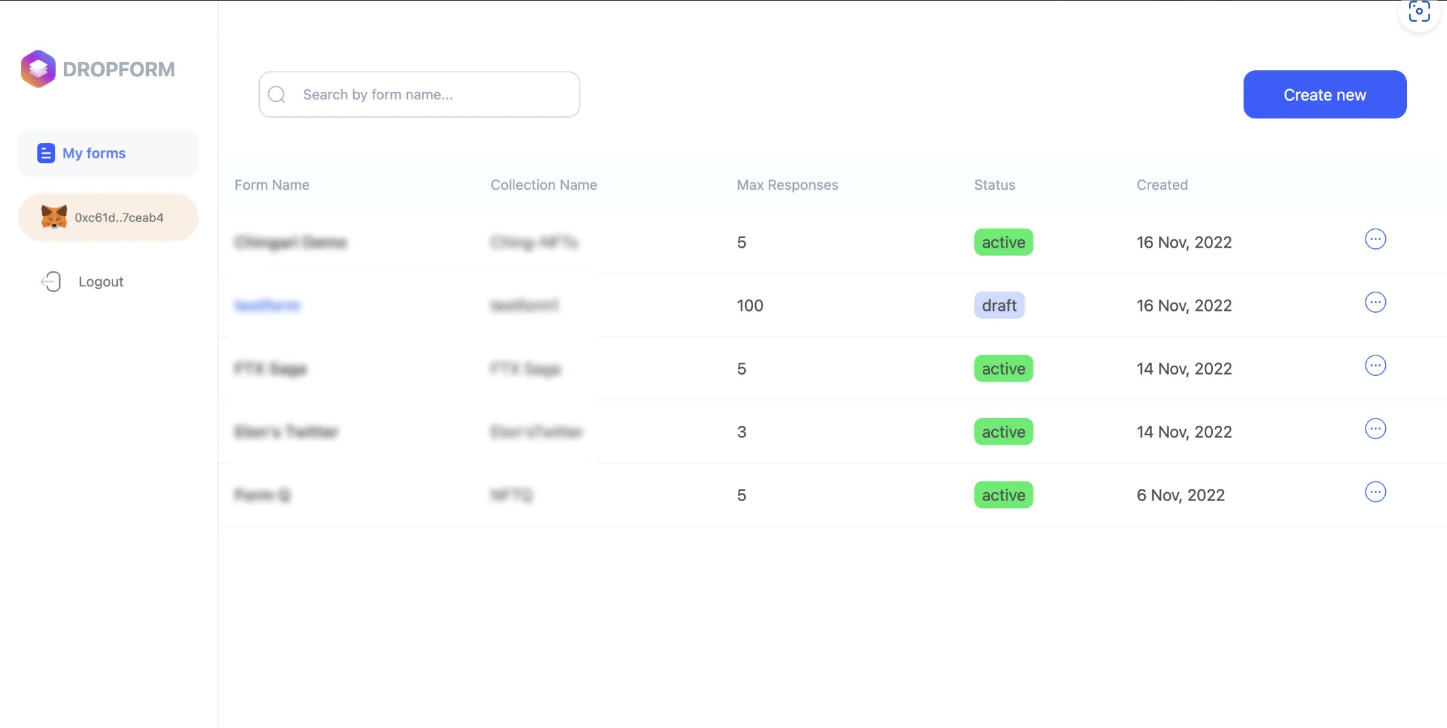The image size is (1447, 728).
Task: Click the DROPFORM logo icon
Action: (38, 68)
